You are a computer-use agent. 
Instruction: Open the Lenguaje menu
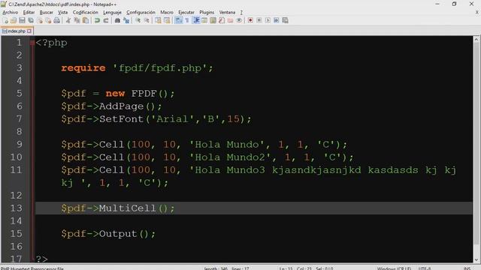[112, 12]
